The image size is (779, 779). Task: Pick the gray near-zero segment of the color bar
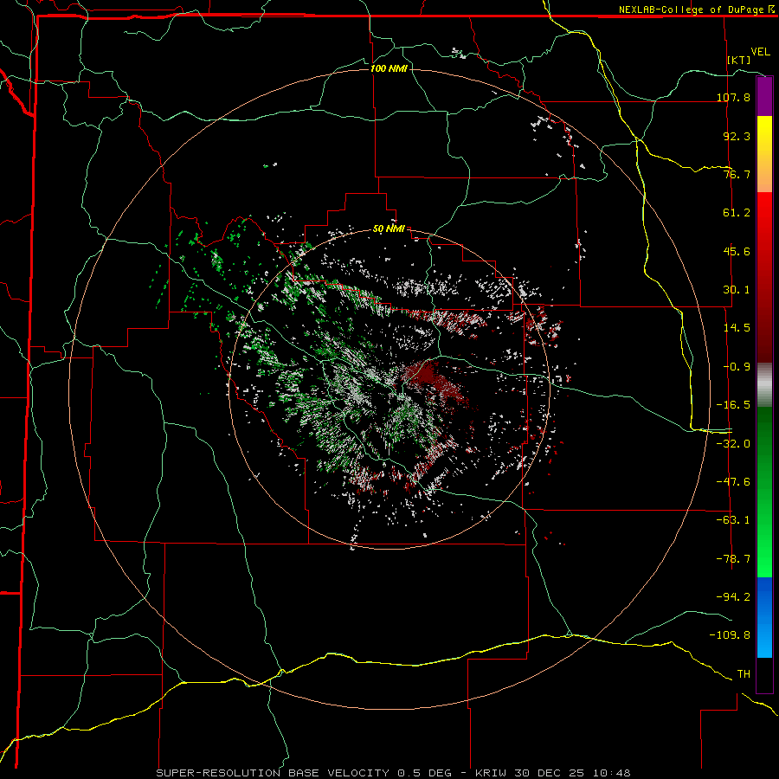764,383
